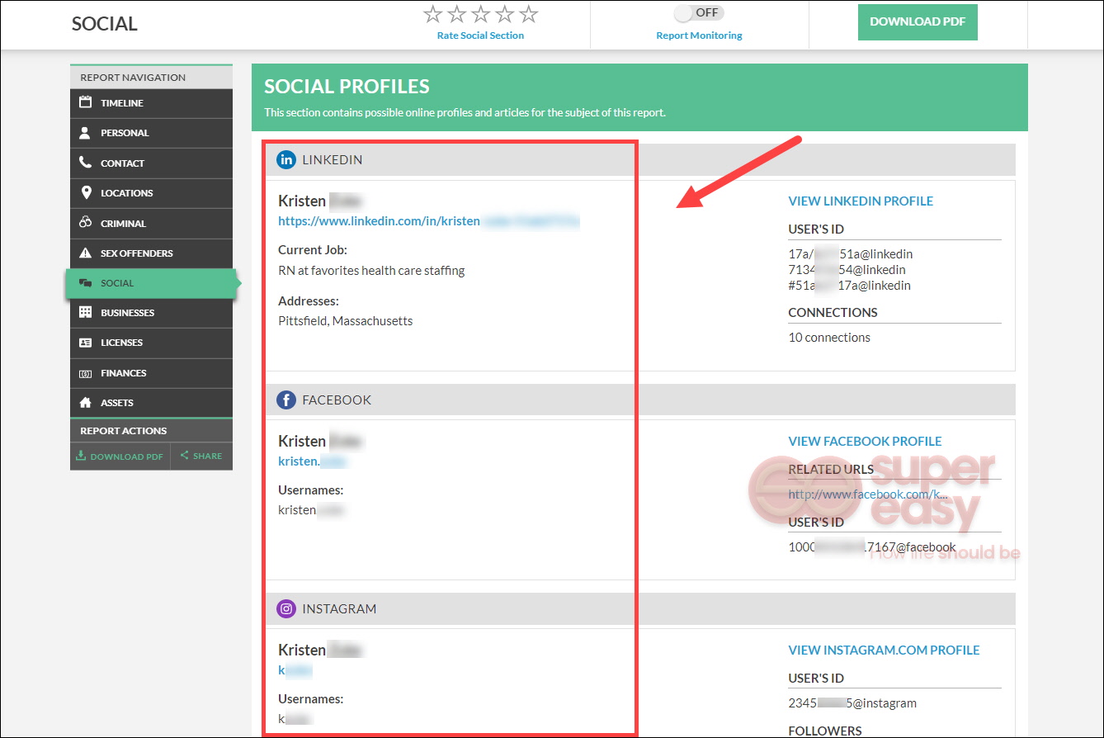Click the Criminal handcuffs icon
This screenshot has height=738, width=1104.
[x=85, y=223]
